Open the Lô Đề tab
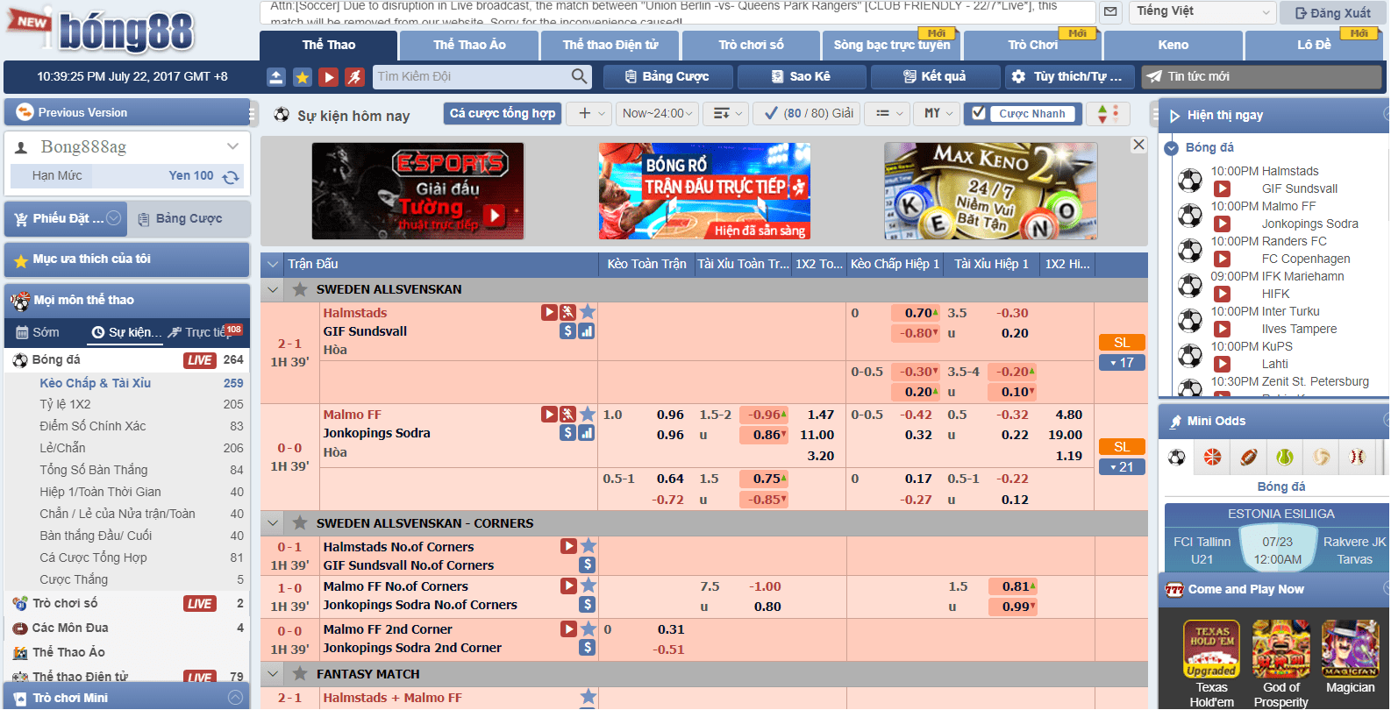1391x710 pixels. coord(1314,45)
